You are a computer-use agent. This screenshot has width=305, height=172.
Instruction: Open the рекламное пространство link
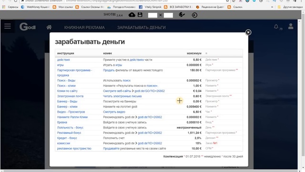click(x=74, y=149)
